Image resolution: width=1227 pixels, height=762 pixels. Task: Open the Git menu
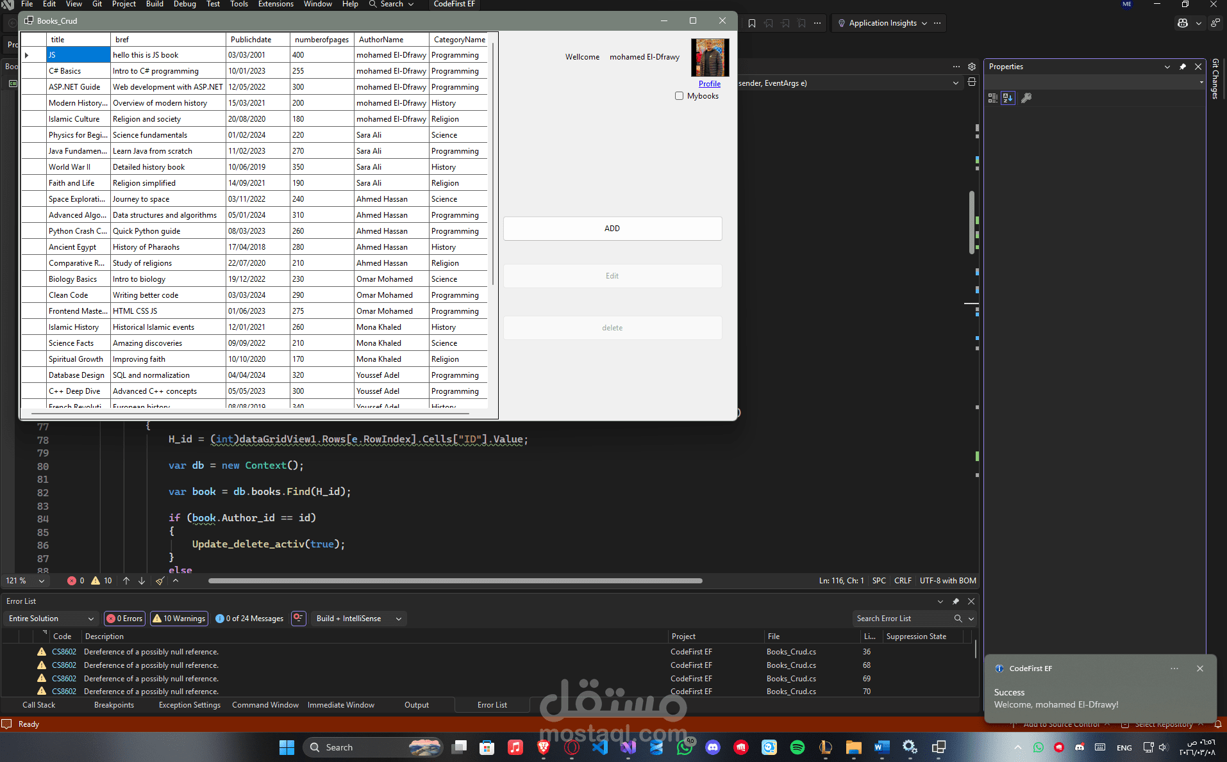(x=96, y=4)
